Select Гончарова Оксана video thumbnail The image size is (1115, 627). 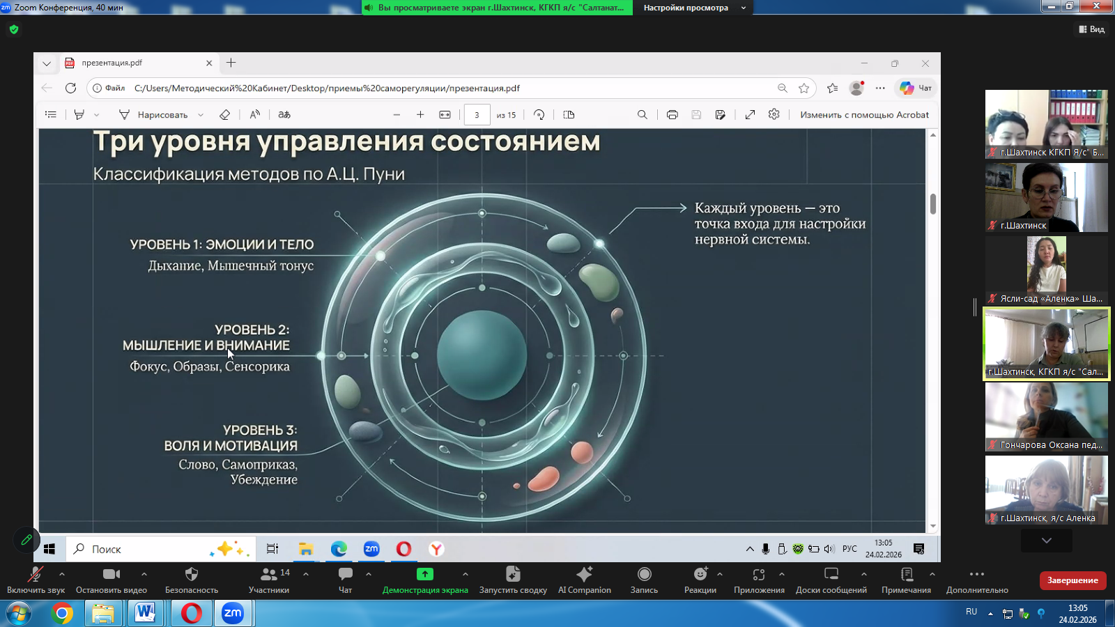pyautogui.click(x=1046, y=417)
